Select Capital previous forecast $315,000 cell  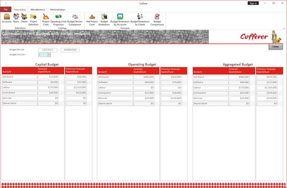(x=76, y=93)
